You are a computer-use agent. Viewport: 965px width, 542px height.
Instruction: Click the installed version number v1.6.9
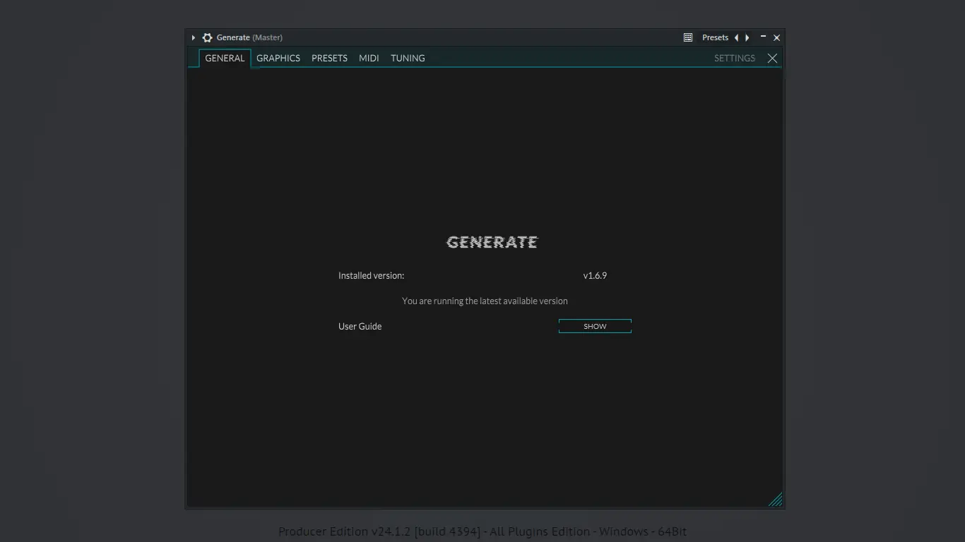[x=595, y=275]
